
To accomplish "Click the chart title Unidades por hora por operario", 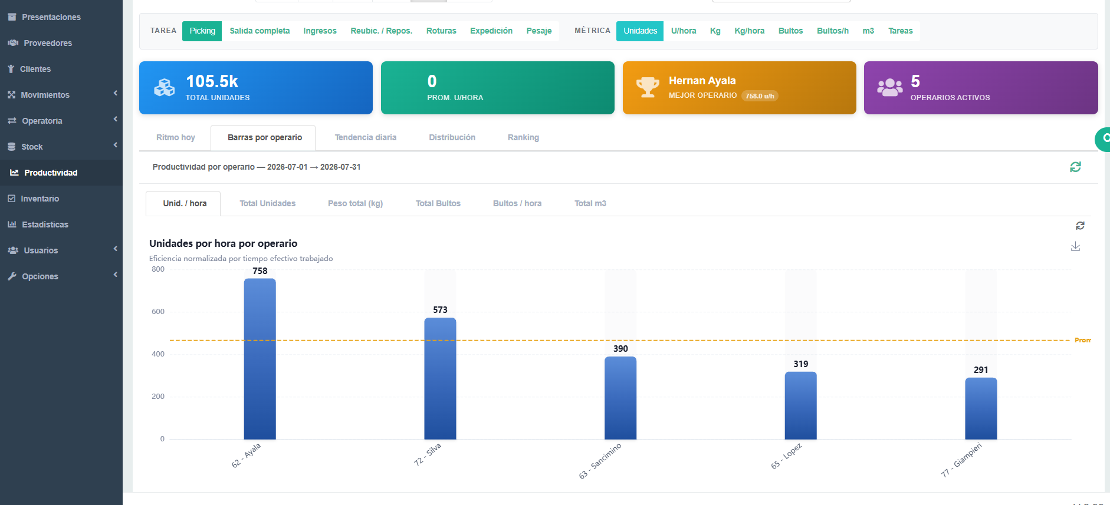I will 224,243.
